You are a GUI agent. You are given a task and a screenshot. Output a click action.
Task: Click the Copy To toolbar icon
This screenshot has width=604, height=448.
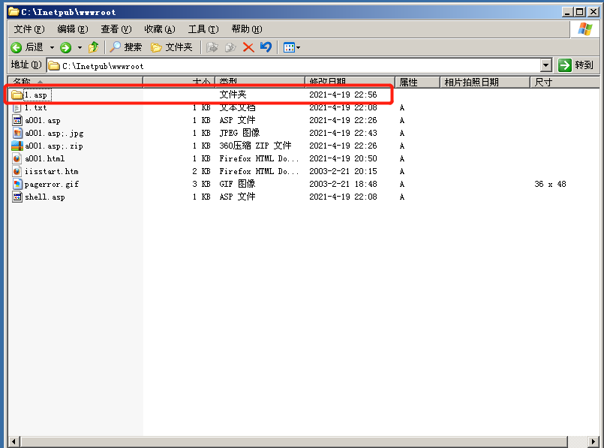point(230,47)
